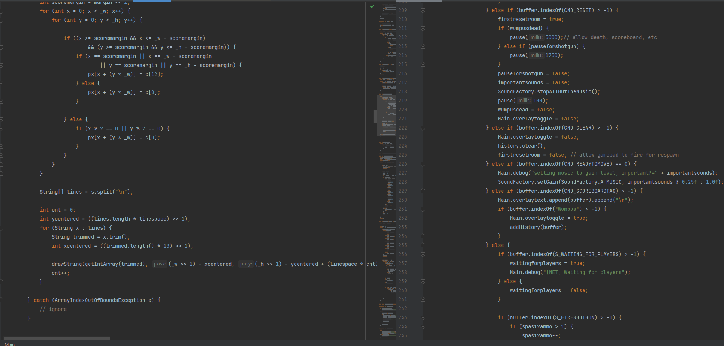
Task: Collapse the CMD_CLEAR block at line 222
Action: click(x=423, y=128)
